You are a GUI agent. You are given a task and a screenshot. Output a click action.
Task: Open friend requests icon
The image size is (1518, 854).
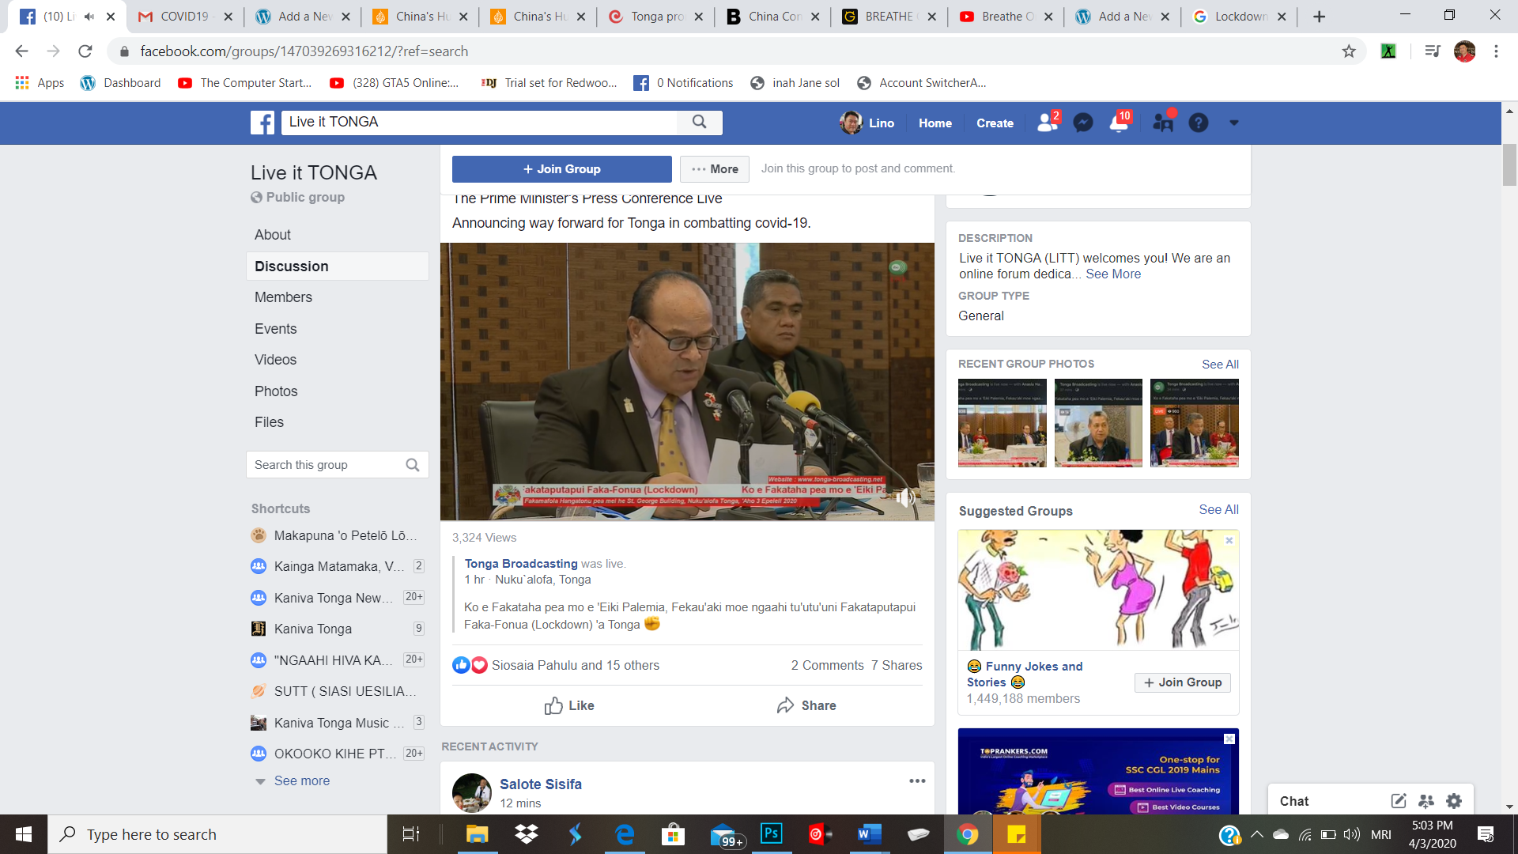[1047, 123]
